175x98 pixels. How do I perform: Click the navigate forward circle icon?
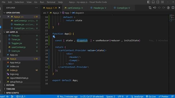(x=164, y=8)
